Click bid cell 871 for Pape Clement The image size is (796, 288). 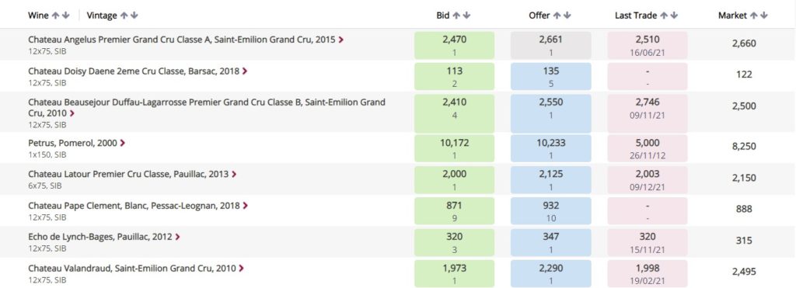tap(454, 211)
